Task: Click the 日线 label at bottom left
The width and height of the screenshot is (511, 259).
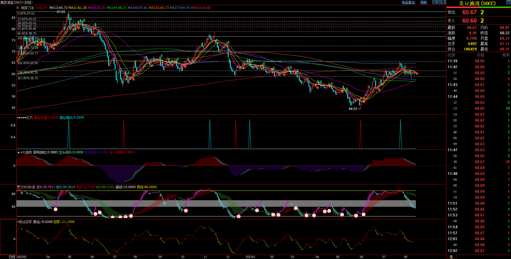Action: coord(12,257)
